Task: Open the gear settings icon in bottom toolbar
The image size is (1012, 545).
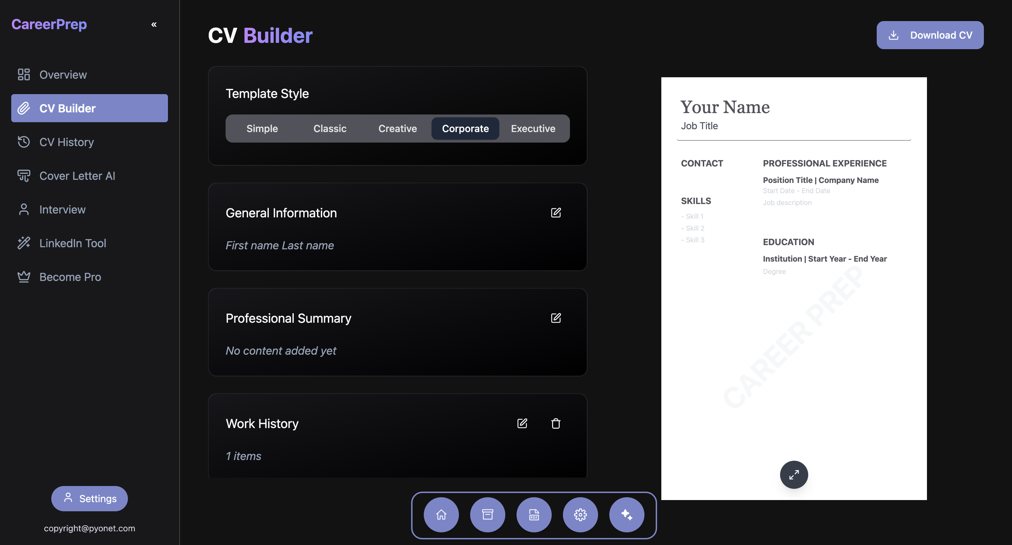Action: [580, 515]
